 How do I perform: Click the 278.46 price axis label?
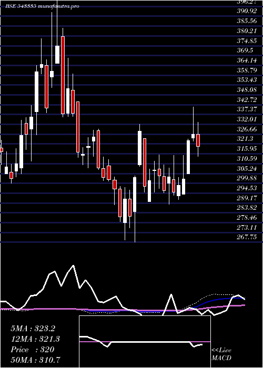[247, 218]
